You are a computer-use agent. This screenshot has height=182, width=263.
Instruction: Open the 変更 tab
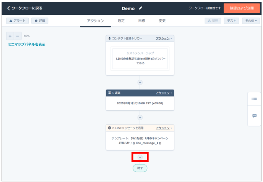pos(162,21)
